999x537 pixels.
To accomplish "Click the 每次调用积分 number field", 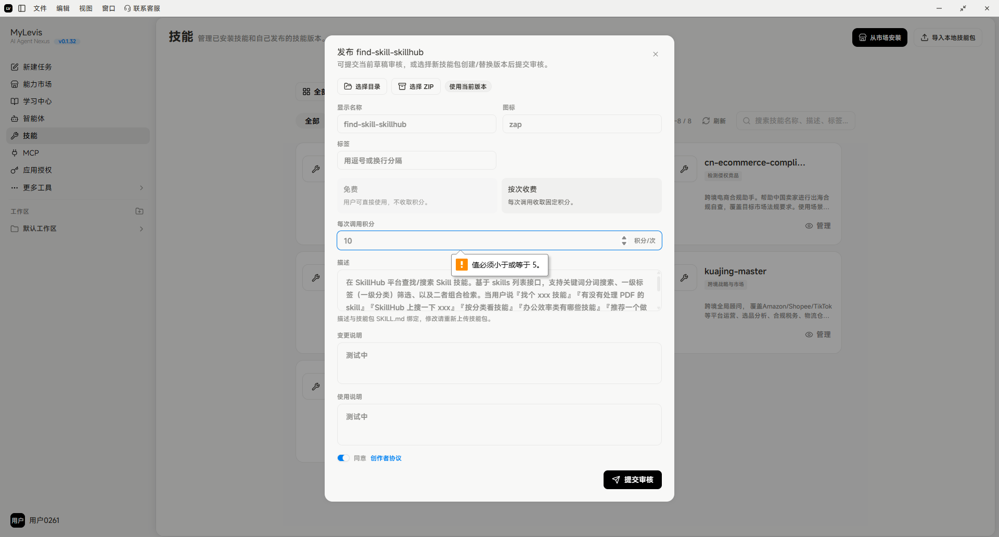I will [x=499, y=240].
